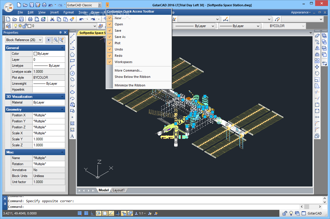Select the Revision Cloud tool

[72, 80]
